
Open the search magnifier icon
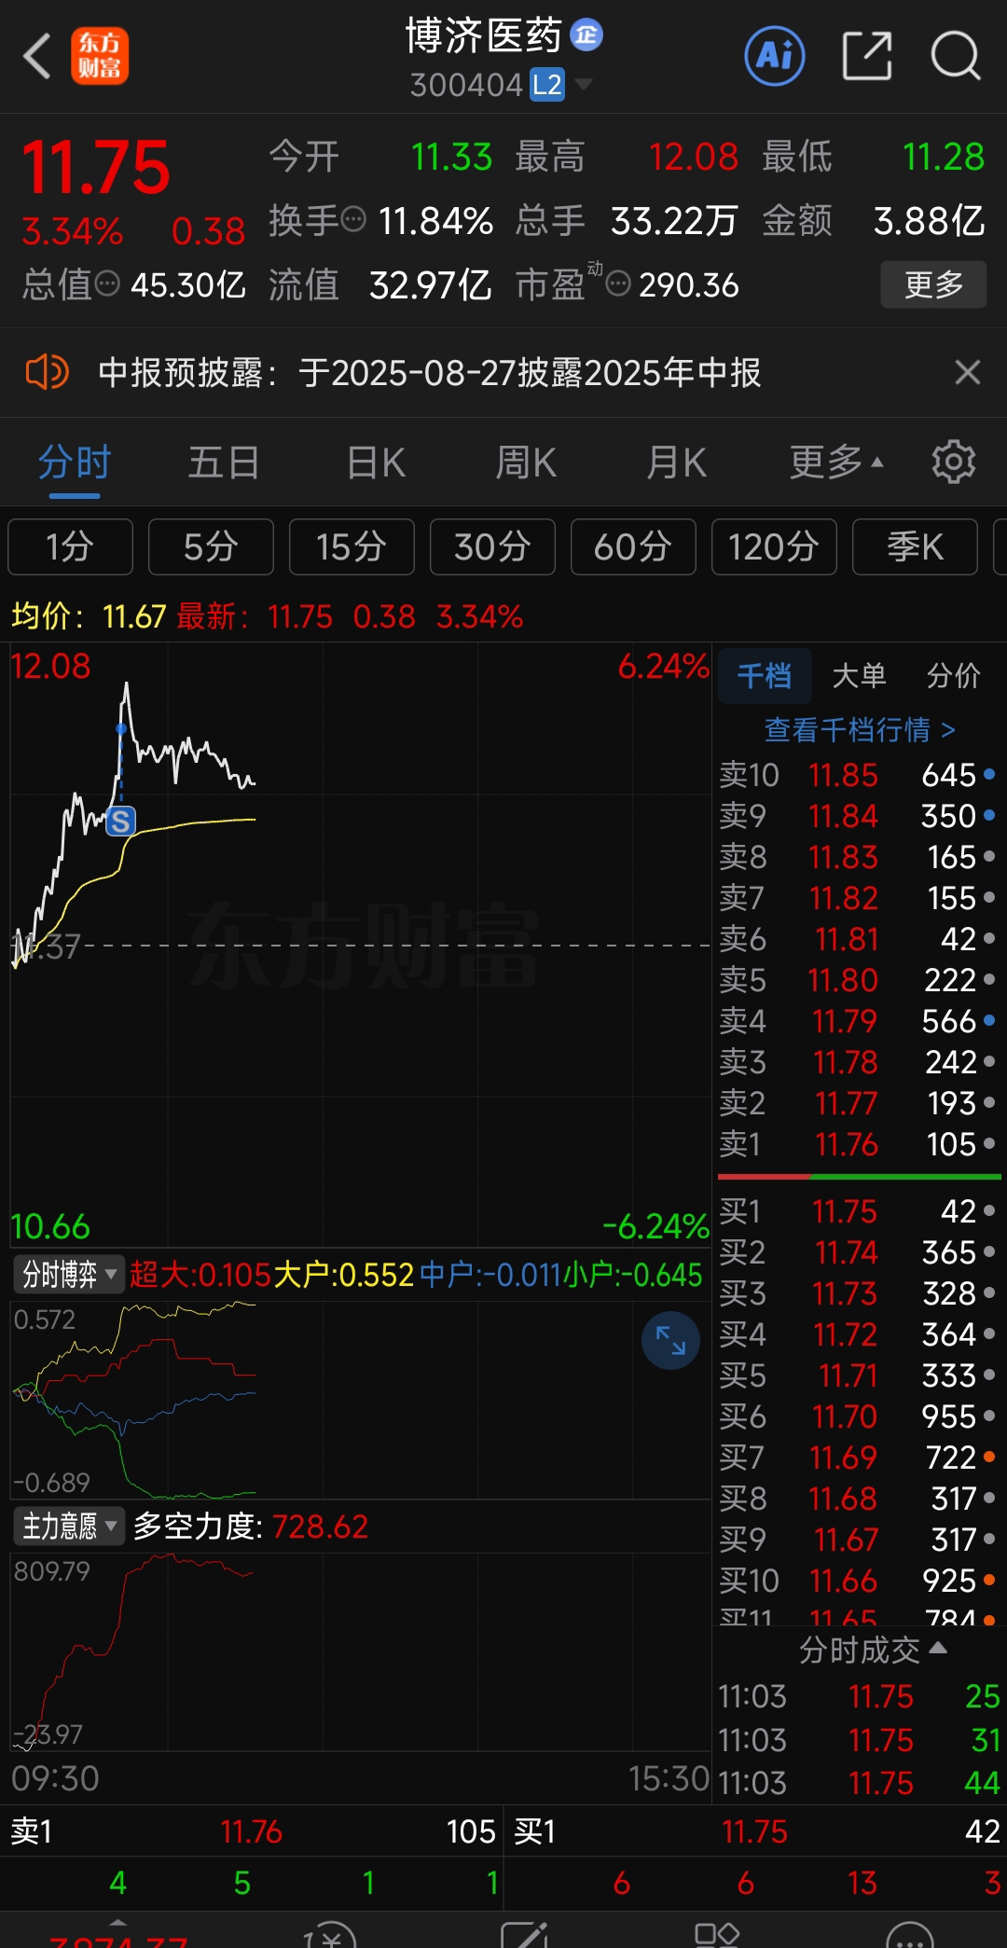pos(956,56)
